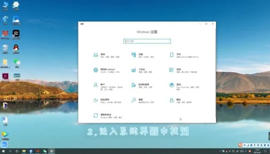Select the Tencent Video desktop shortcut
Screen dimensions: 270x154
(x=5, y=136)
